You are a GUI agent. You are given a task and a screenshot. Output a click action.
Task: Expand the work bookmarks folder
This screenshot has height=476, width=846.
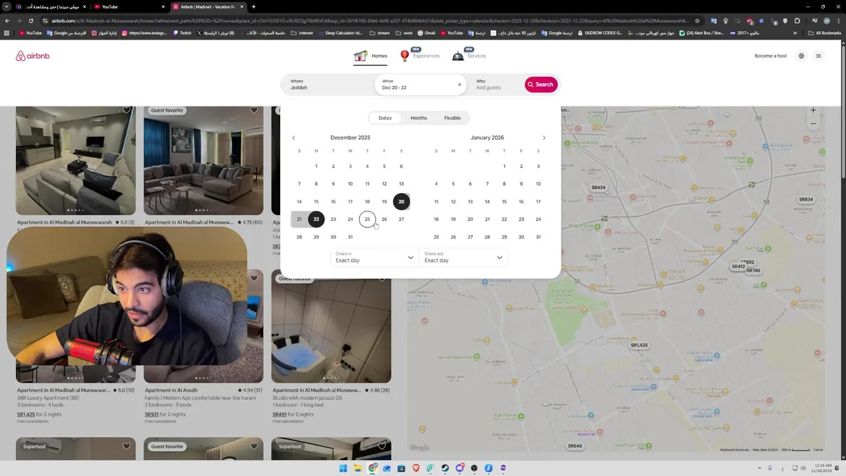coord(404,32)
